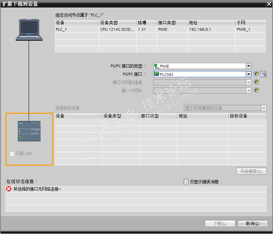Close the 扩展下载到设备 dialog

click(x=269, y=4)
